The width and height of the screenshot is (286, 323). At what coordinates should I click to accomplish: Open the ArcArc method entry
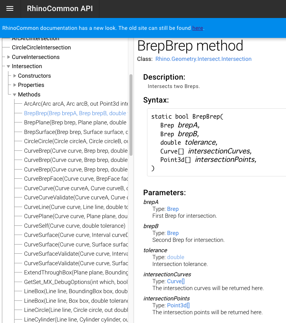coord(76,104)
